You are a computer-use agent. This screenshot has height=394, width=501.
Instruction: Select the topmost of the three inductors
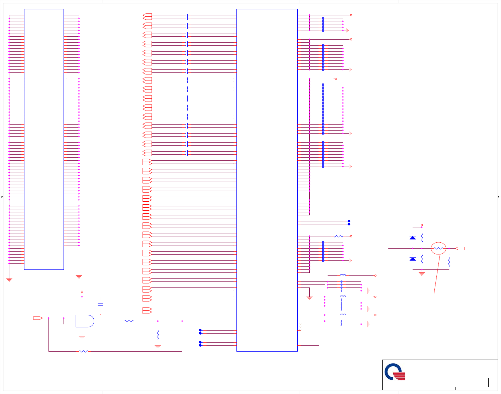343,275
